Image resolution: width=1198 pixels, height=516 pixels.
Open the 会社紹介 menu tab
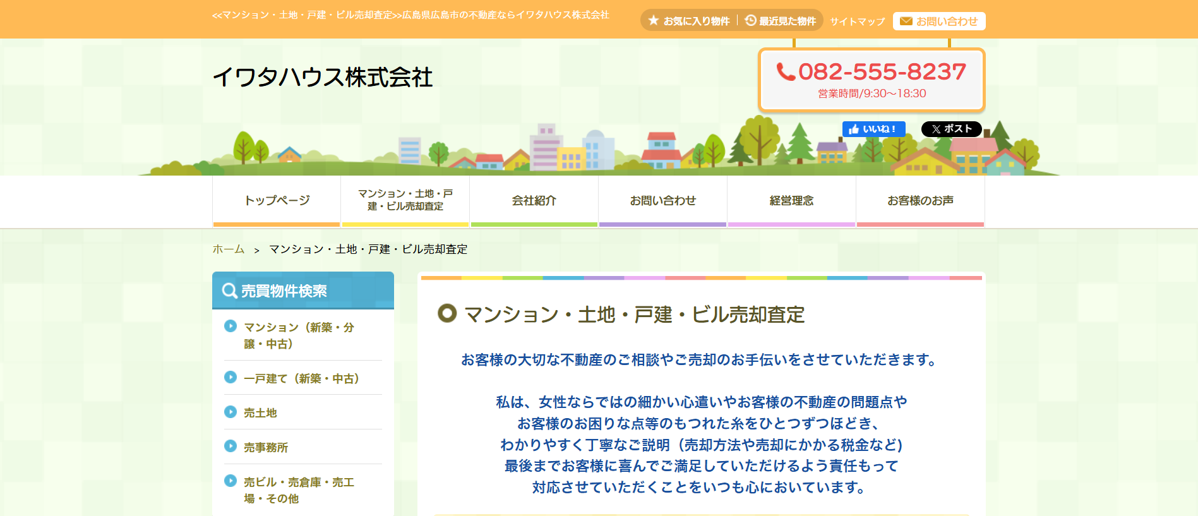[534, 201]
